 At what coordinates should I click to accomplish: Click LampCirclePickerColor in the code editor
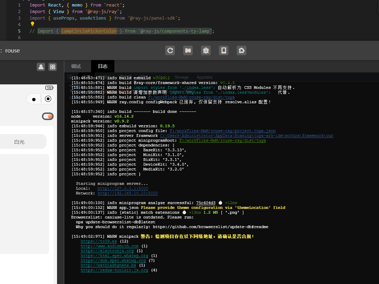pyautogui.click(x=89, y=31)
